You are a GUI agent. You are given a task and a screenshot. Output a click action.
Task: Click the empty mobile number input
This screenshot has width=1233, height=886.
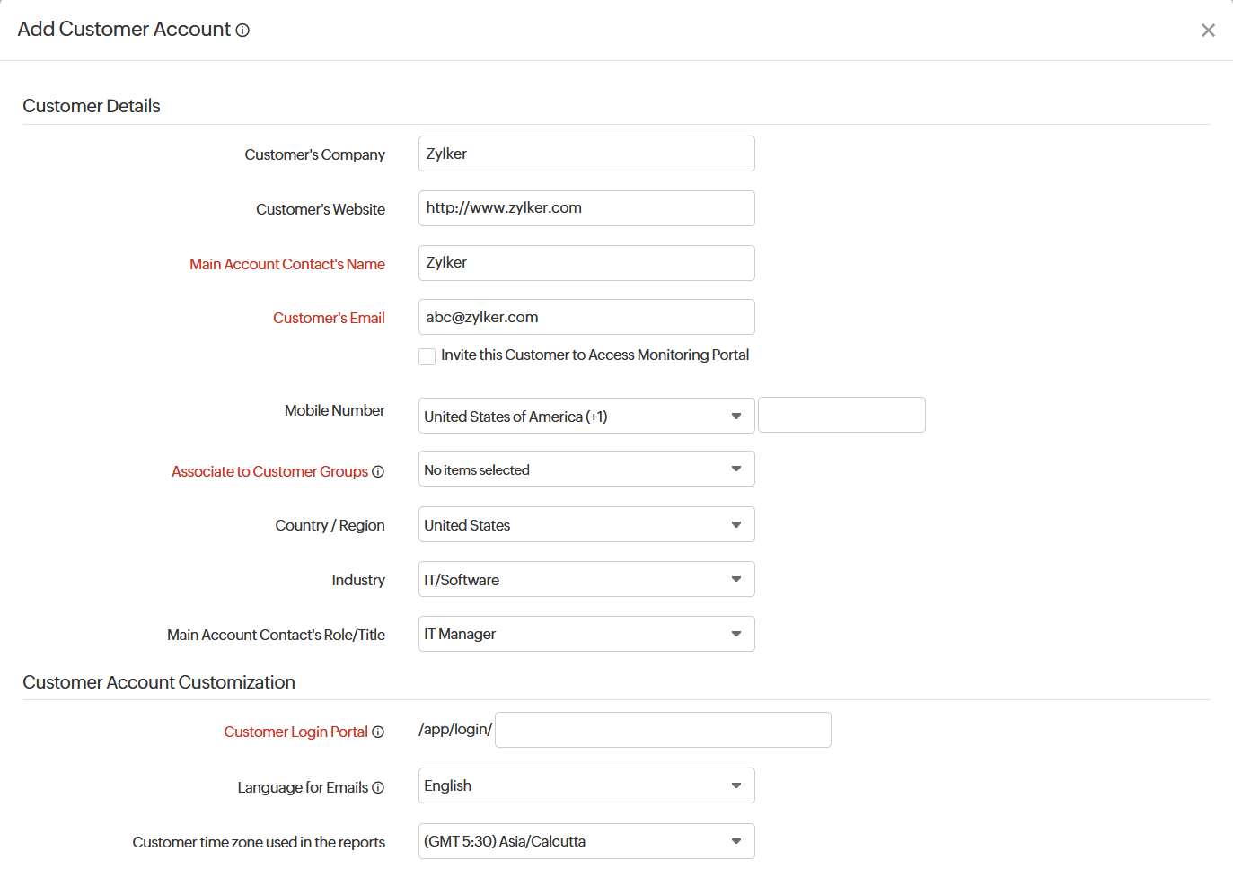pyautogui.click(x=841, y=415)
